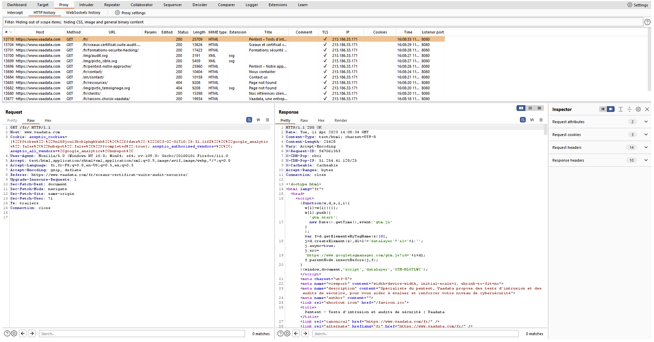
Task: Click the request pane message wrap icon
Action: tap(249, 120)
